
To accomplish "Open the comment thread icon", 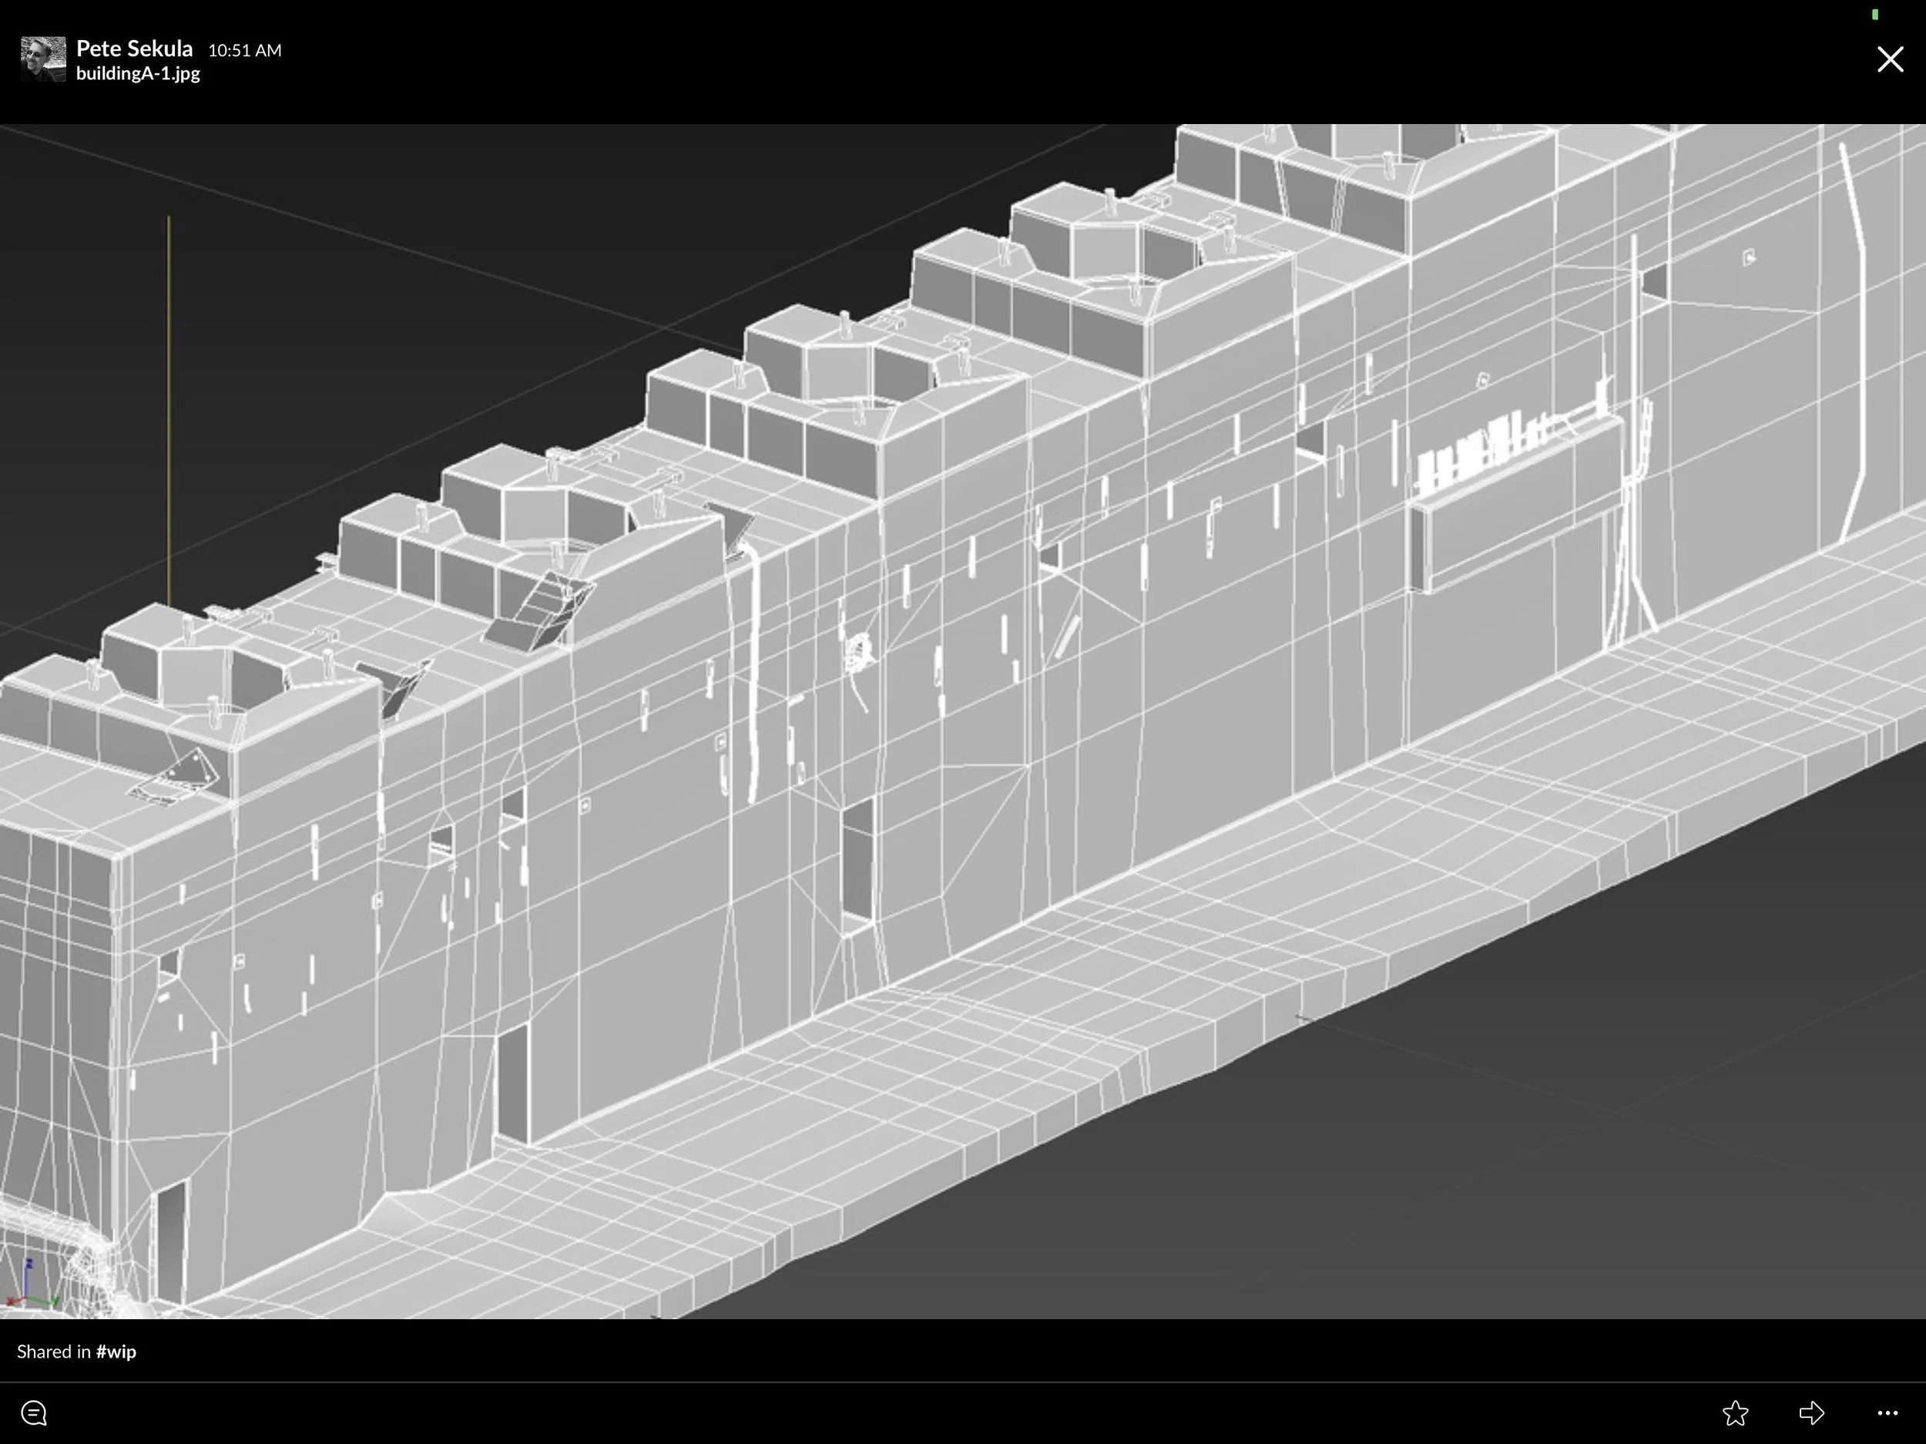I will (34, 1412).
